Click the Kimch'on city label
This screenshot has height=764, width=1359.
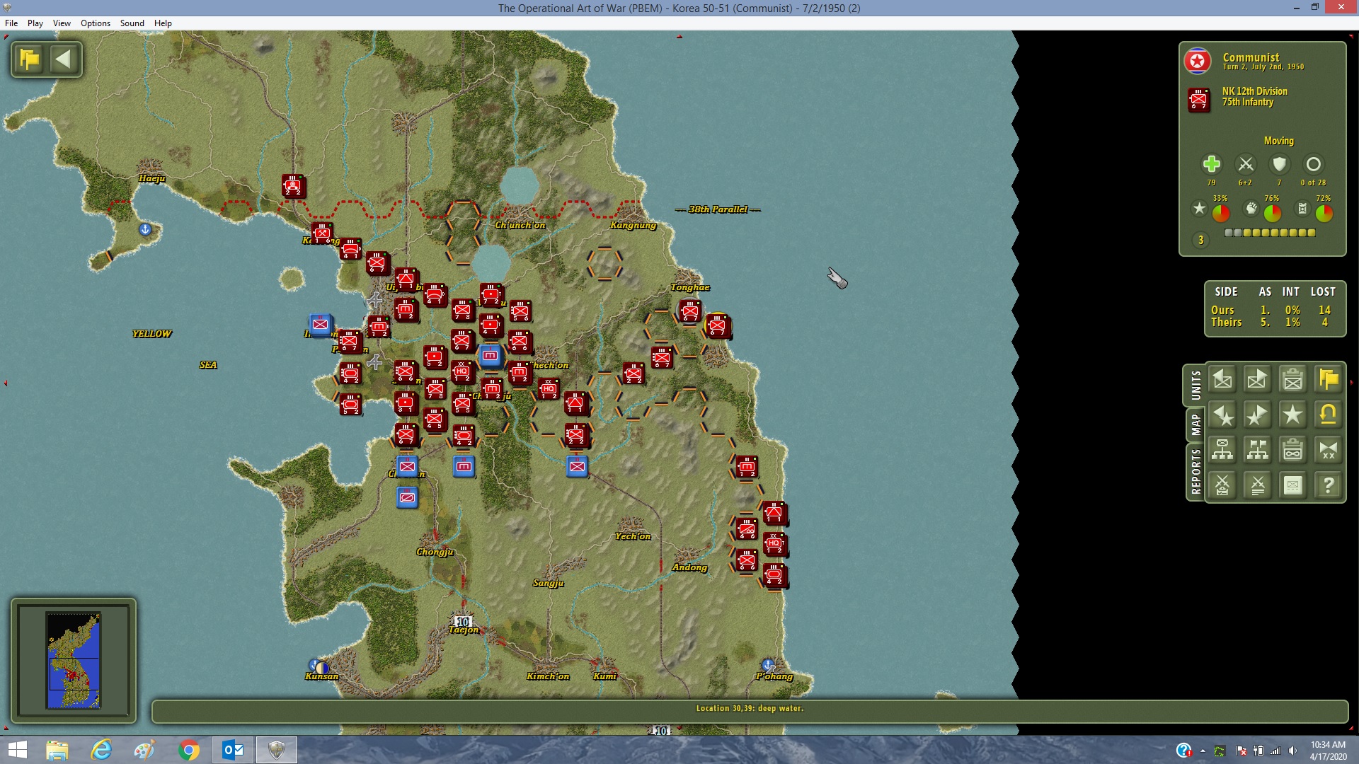[548, 676]
